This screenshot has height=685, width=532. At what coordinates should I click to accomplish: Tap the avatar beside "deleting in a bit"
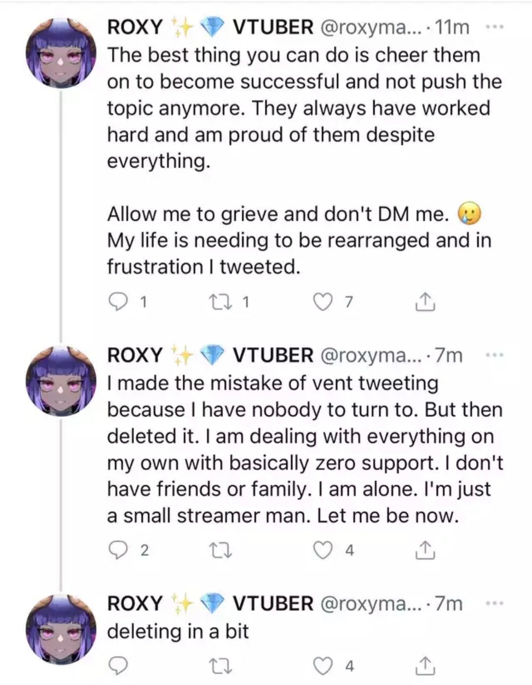[61, 627]
